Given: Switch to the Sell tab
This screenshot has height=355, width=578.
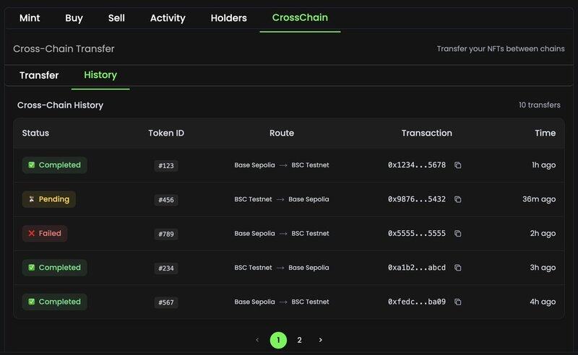Looking at the screenshot, I should pos(116,18).
